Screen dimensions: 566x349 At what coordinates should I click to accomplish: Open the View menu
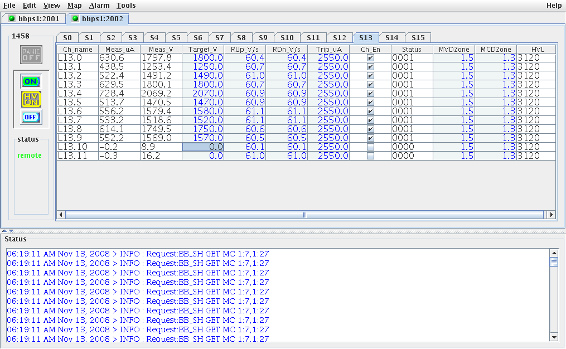(52, 6)
